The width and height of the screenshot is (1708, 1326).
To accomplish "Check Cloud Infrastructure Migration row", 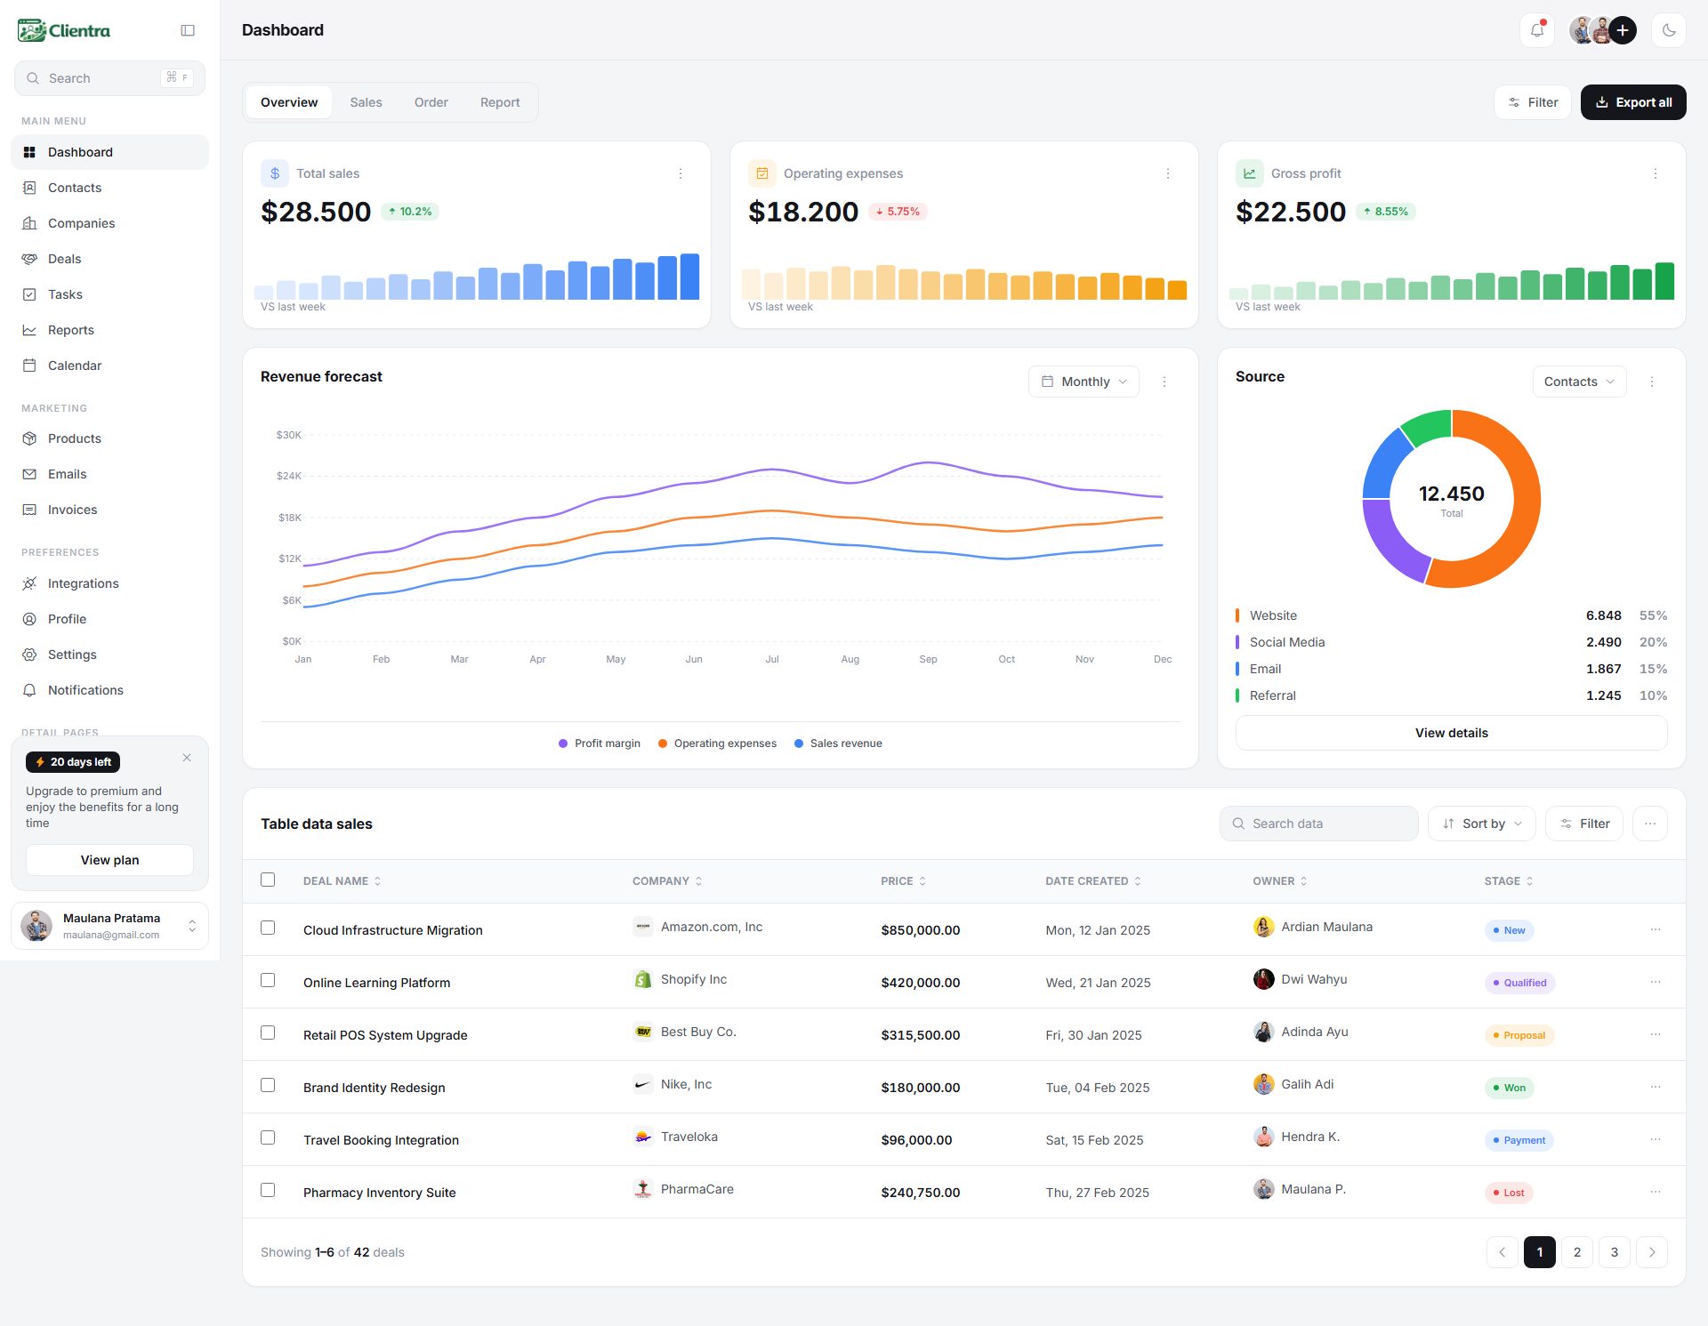I will coord(268,928).
